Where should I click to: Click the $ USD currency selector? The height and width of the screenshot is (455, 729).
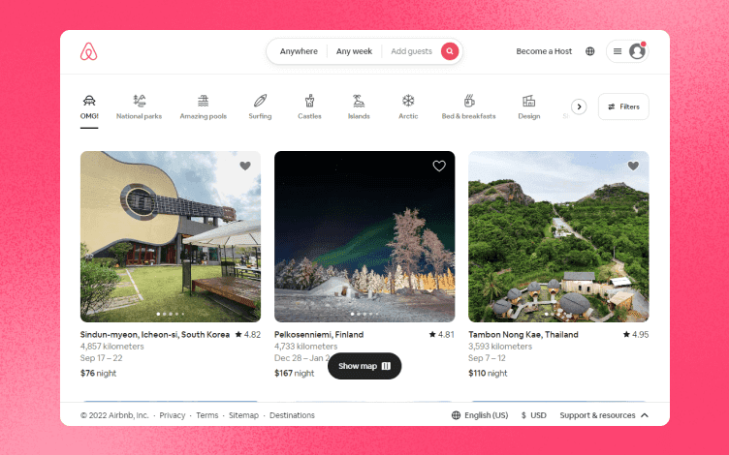pyautogui.click(x=534, y=415)
